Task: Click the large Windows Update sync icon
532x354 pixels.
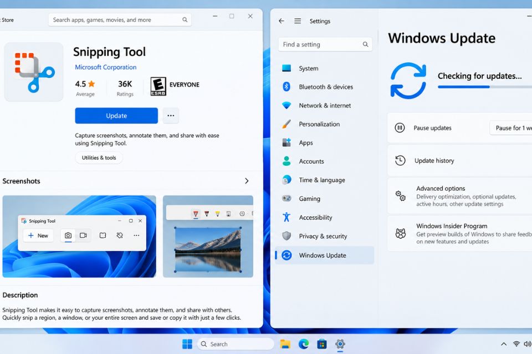Action: click(x=408, y=81)
